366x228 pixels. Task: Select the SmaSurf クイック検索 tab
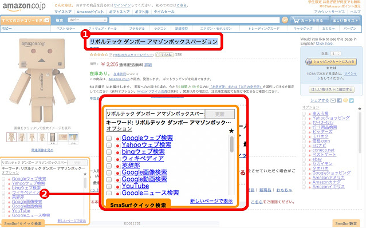pyautogui.click(x=138, y=205)
